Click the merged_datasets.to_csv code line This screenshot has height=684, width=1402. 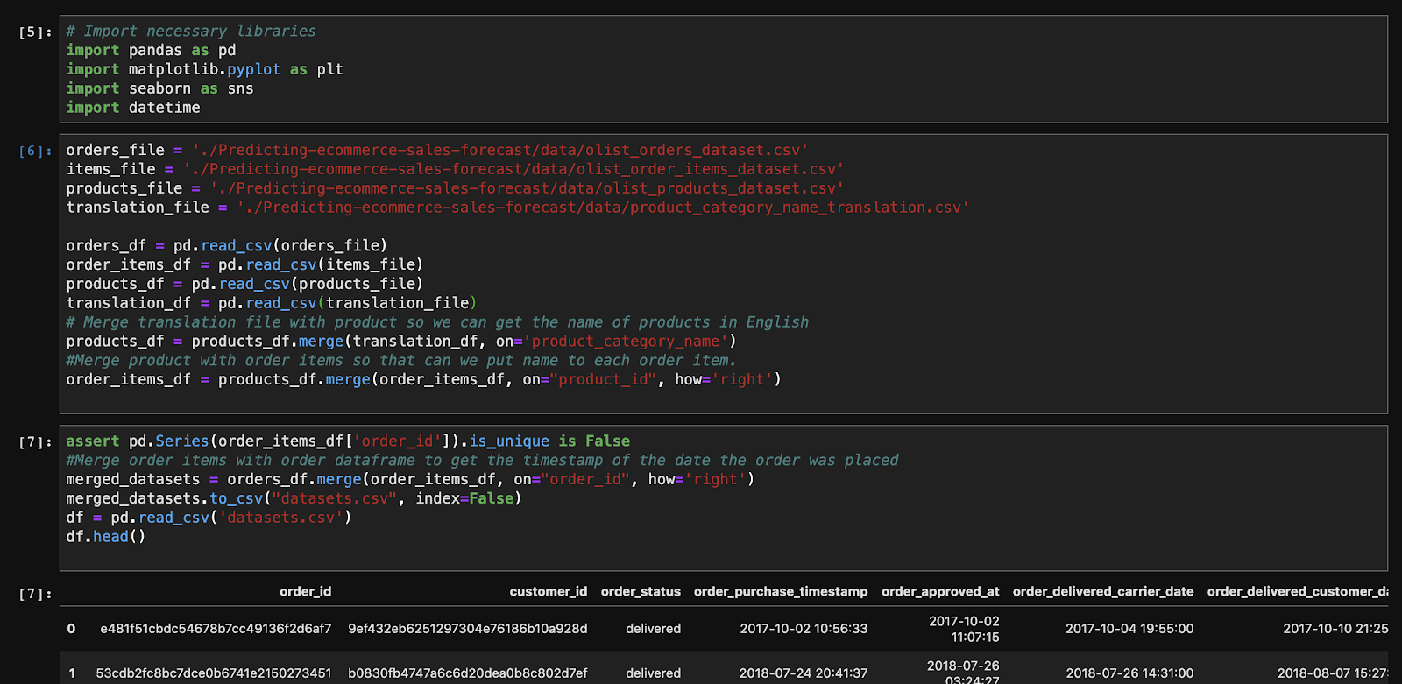pyautogui.click(x=294, y=498)
